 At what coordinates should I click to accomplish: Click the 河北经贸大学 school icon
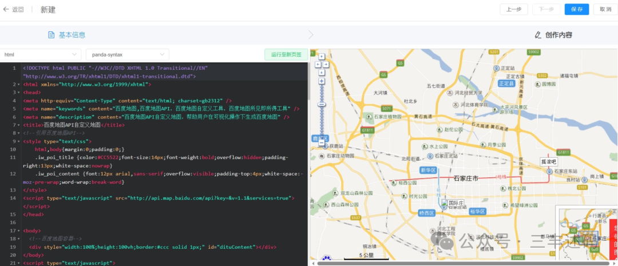(x=450, y=93)
